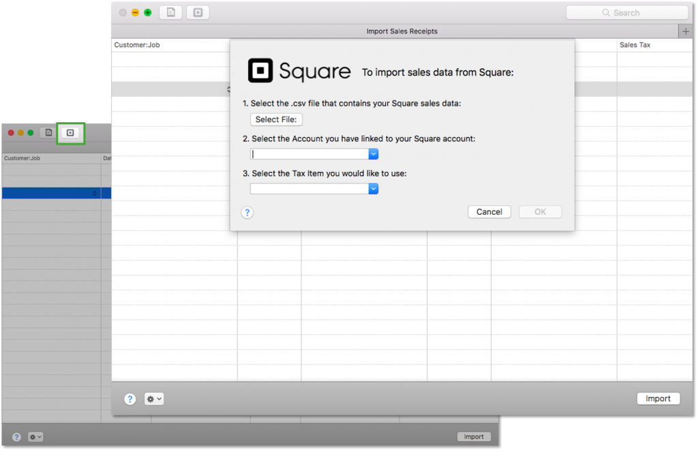Open gear settings menu in front window footer
The height and width of the screenshot is (451, 698).
(154, 399)
